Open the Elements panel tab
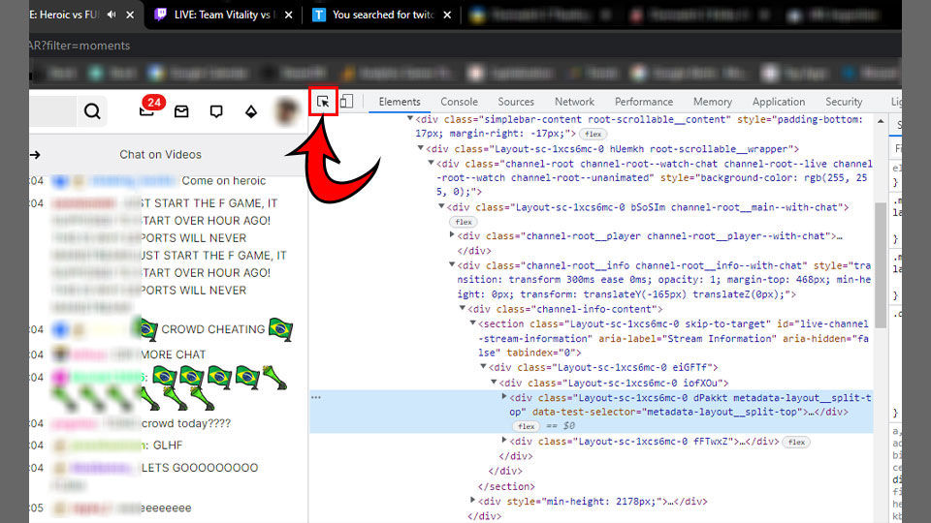 pos(400,102)
